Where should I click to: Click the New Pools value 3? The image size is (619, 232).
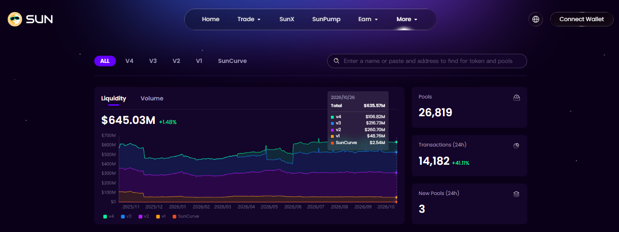tap(422, 209)
